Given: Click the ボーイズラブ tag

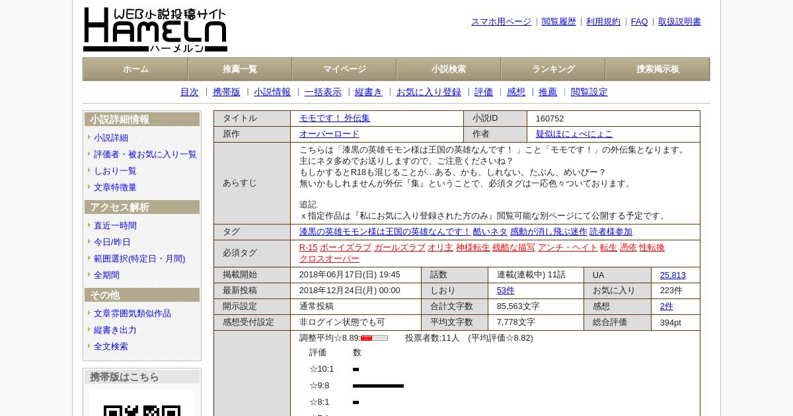Looking at the screenshot, I should (346, 248).
